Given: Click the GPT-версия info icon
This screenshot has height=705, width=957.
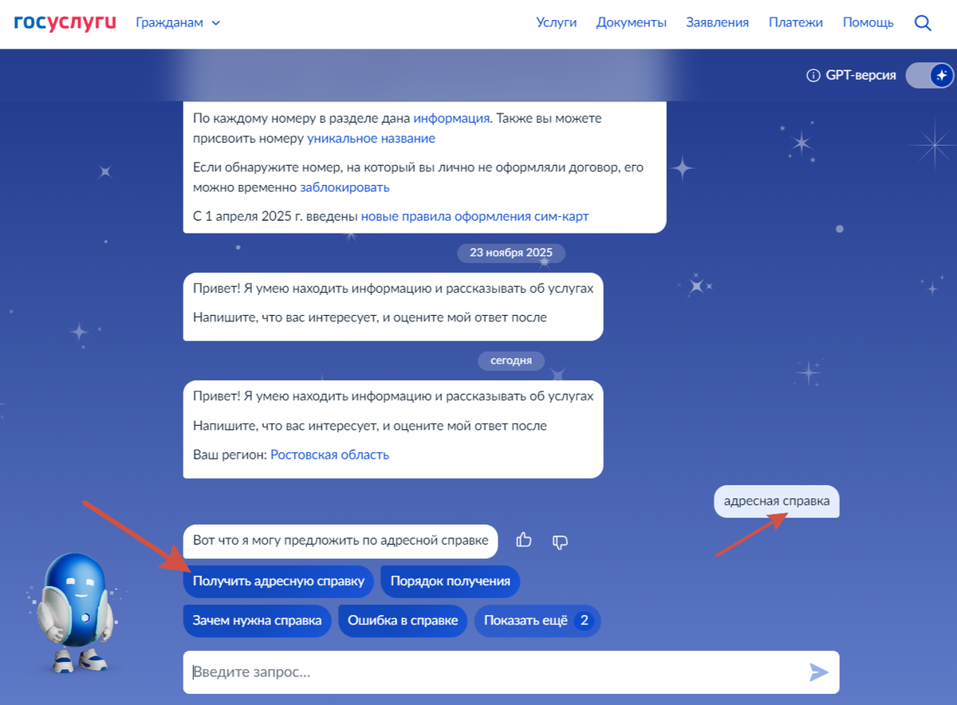Looking at the screenshot, I should 813,76.
